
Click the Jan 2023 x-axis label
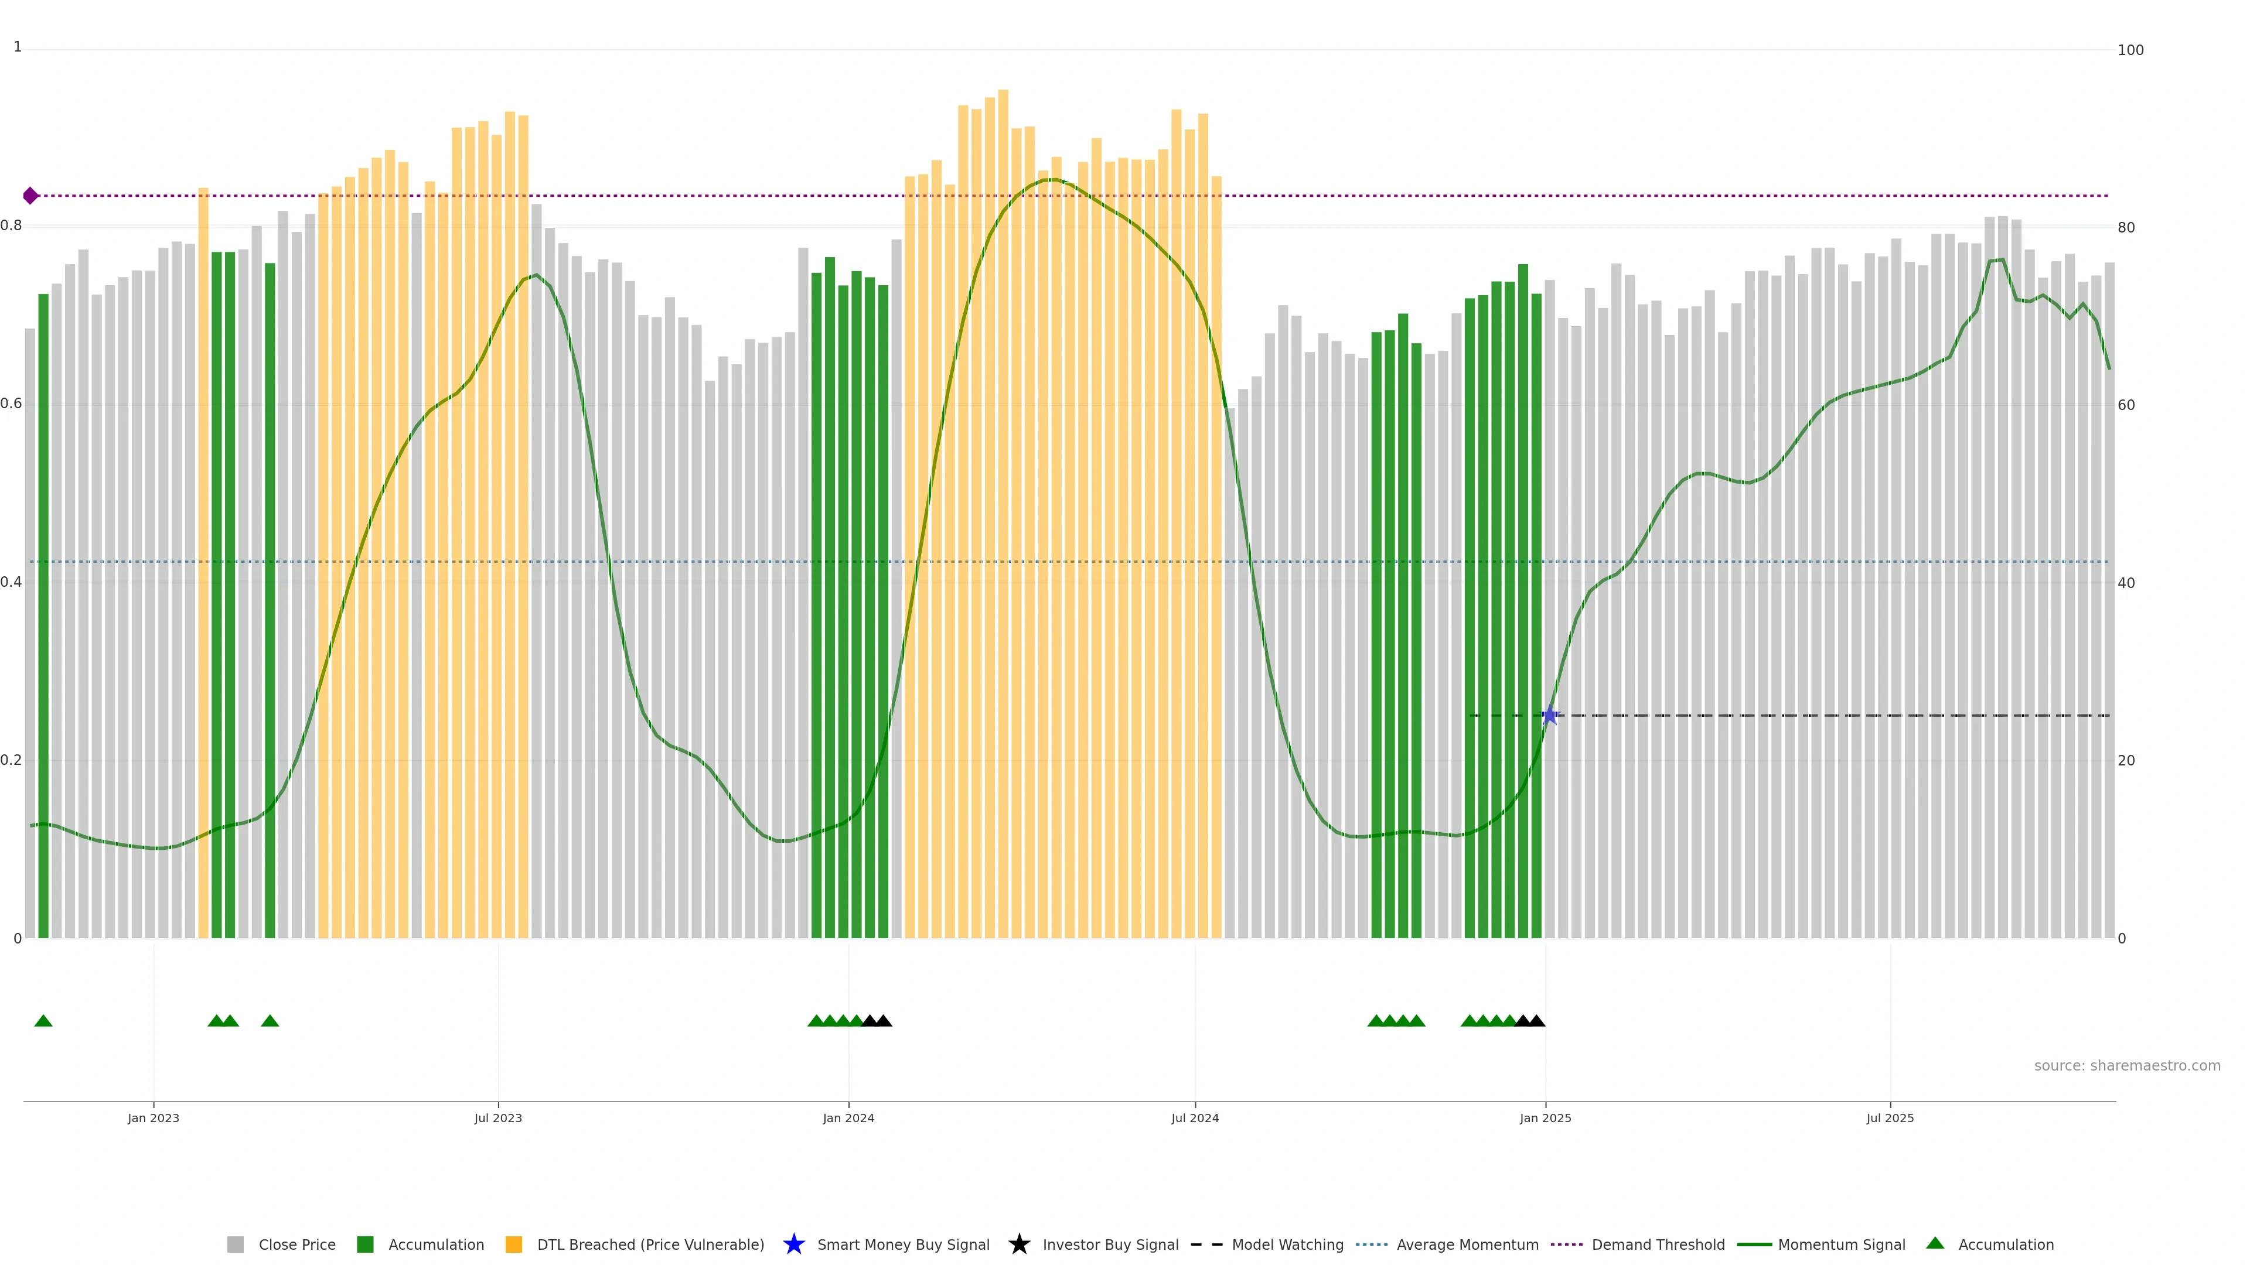point(153,1119)
